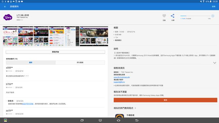Expand similar popular apps arrow
The width and height of the screenshot is (219, 123).
pyautogui.click(x=135, y=108)
